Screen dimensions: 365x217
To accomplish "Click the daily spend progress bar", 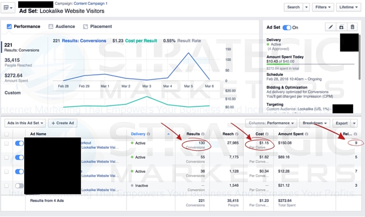I will pos(310,64).
